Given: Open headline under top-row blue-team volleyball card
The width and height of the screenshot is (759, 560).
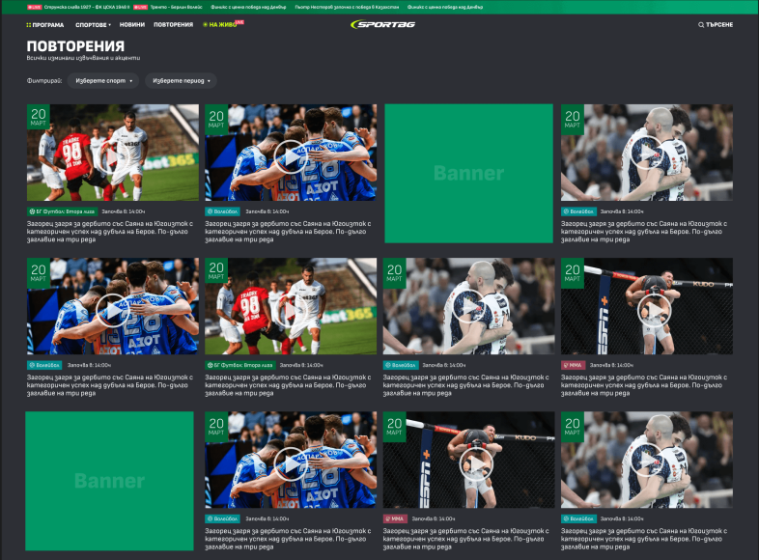Looking at the screenshot, I should point(288,232).
